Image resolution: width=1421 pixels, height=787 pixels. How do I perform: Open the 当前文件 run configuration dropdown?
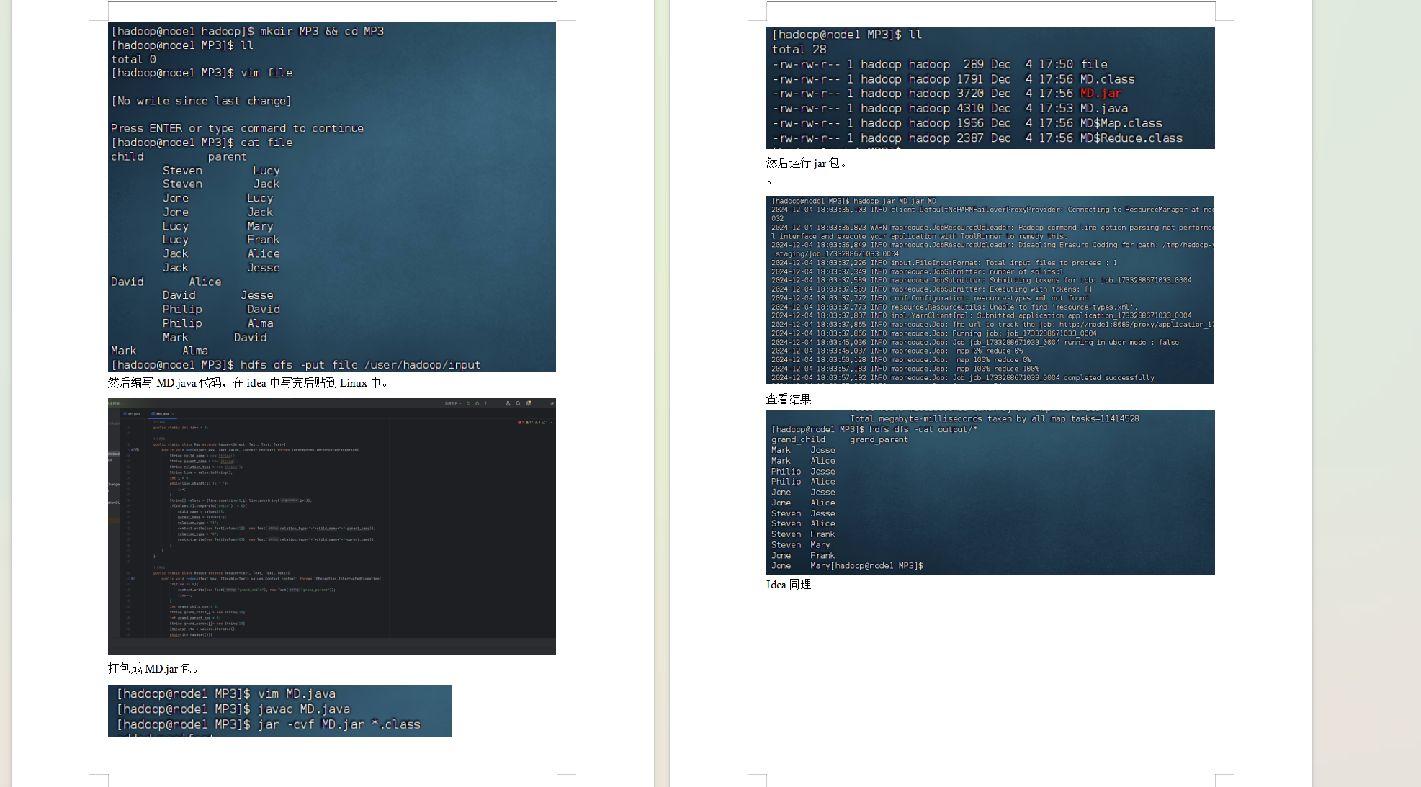(x=454, y=403)
